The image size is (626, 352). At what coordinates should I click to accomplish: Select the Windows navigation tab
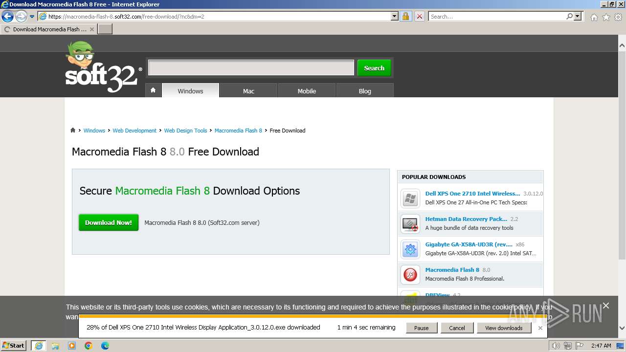pos(190,90)
